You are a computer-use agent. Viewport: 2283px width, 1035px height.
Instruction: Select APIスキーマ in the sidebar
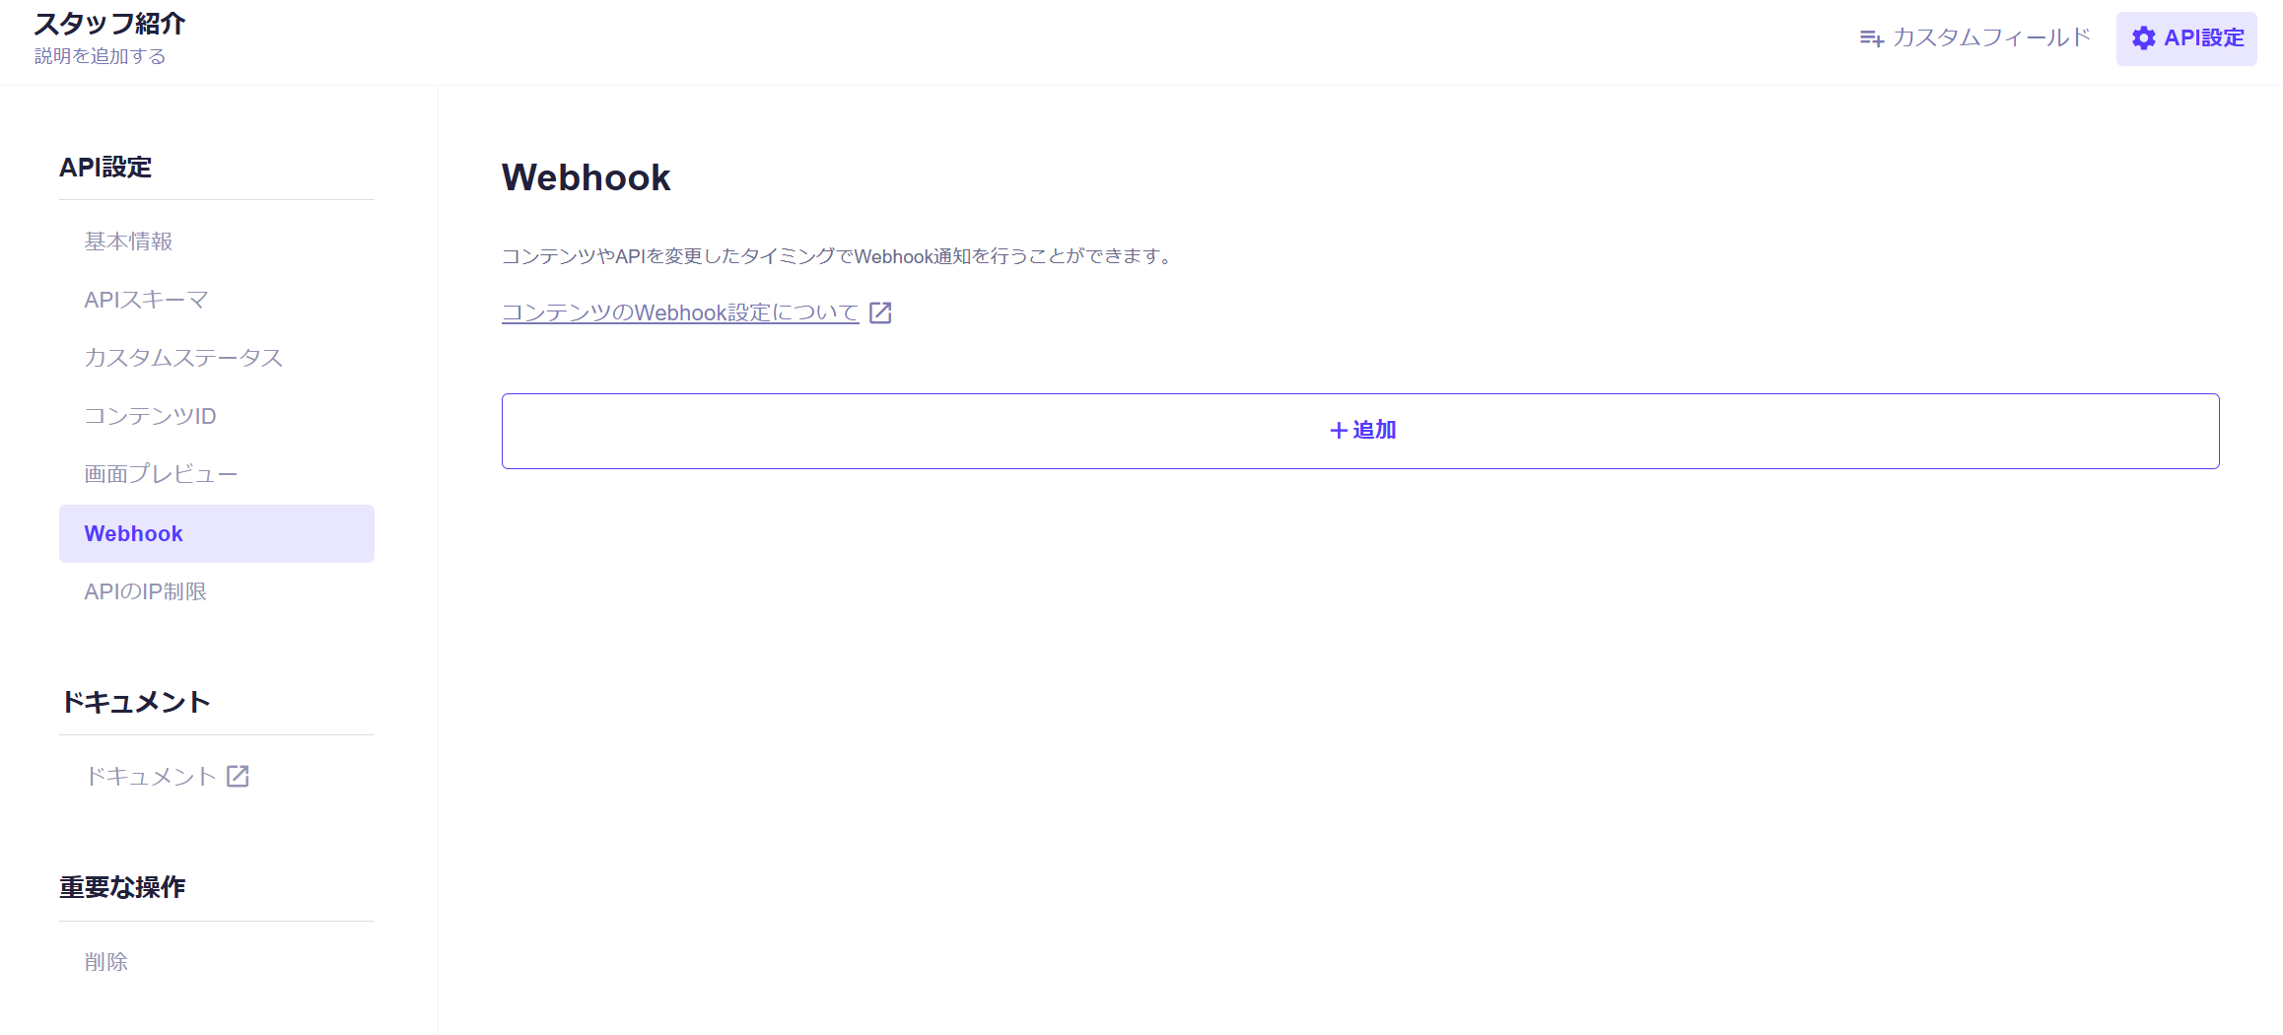(217, 300)
